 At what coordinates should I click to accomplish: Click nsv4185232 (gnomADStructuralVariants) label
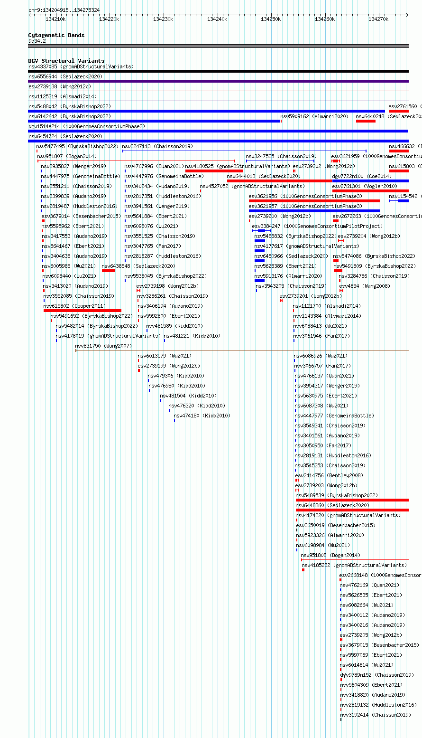point(355,565)
